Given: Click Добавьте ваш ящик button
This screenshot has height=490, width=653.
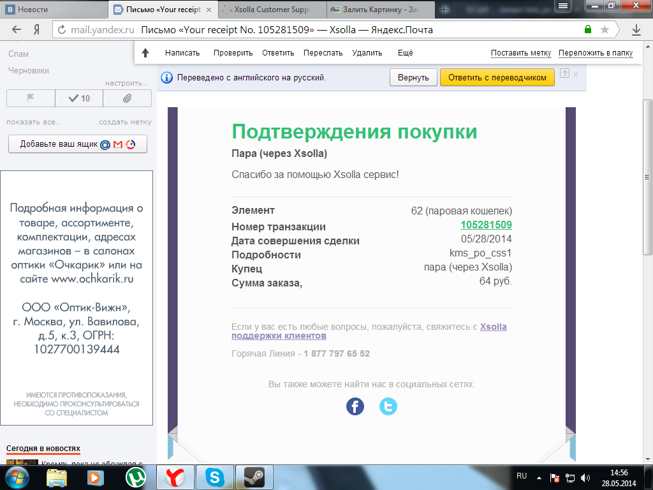Looking at the screenshot, I should click(78, 144).
